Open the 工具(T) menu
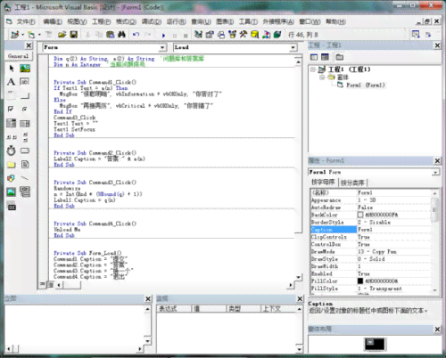 tap(248, 21)
